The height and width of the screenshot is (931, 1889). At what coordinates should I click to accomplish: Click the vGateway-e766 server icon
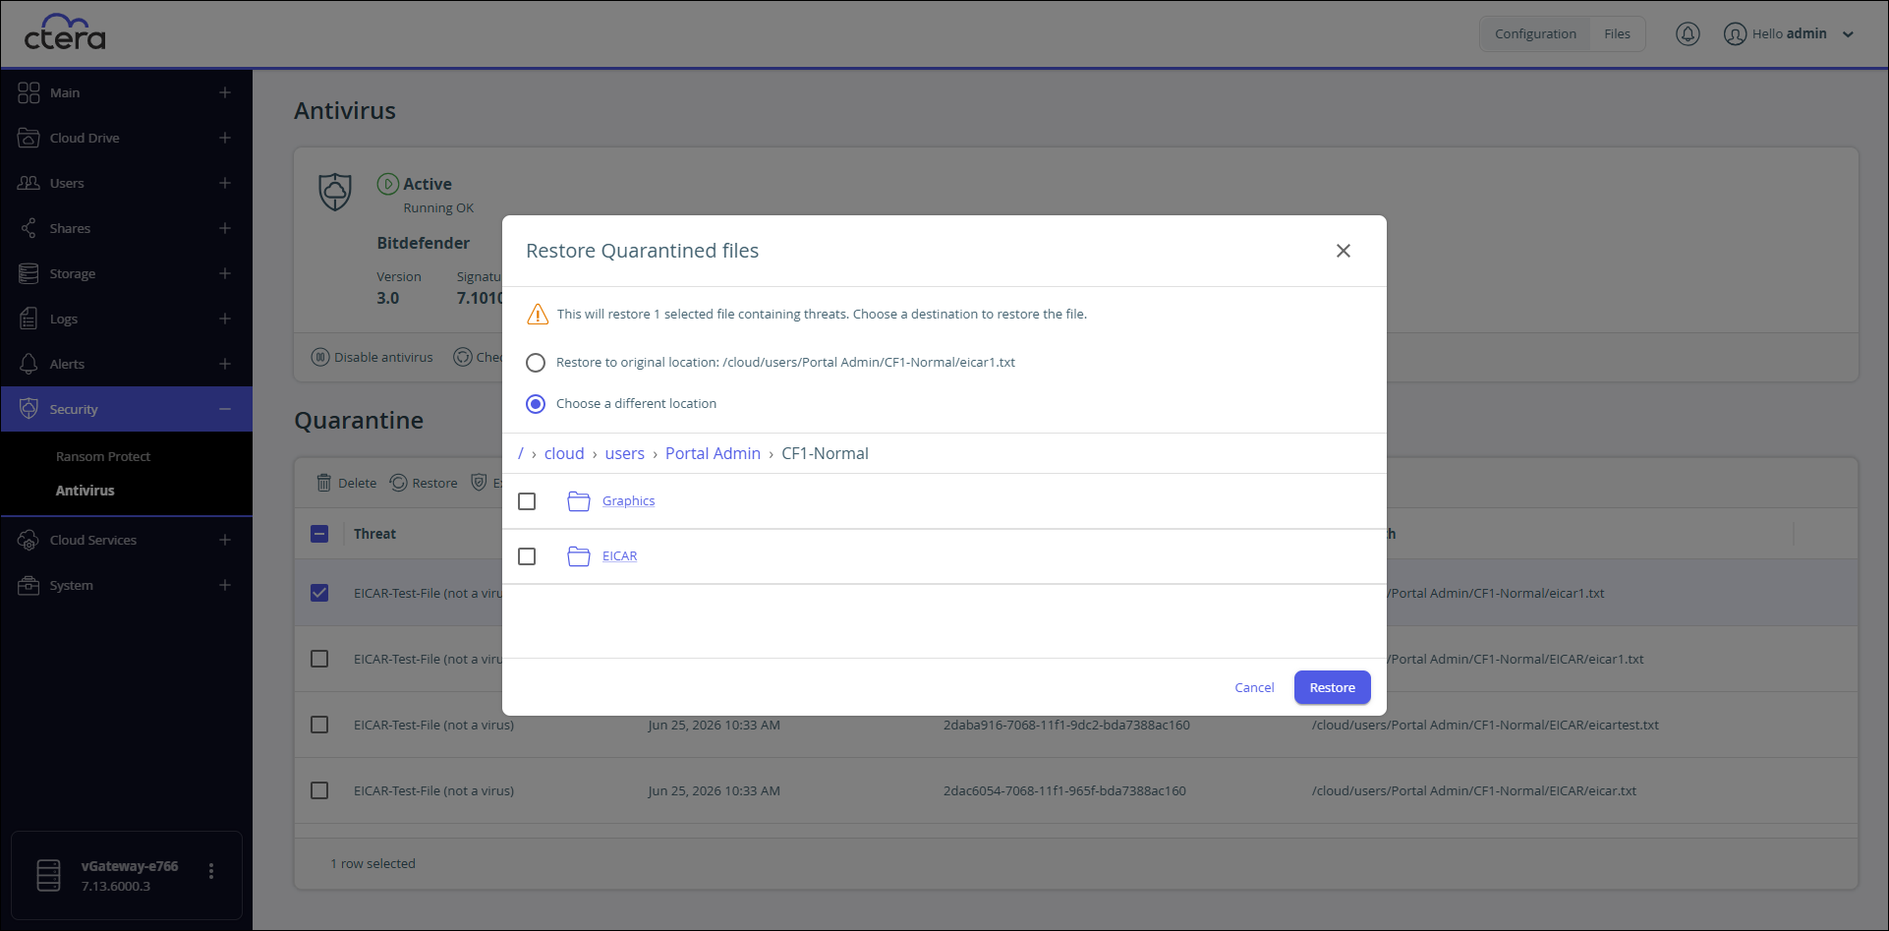point(48,875)
